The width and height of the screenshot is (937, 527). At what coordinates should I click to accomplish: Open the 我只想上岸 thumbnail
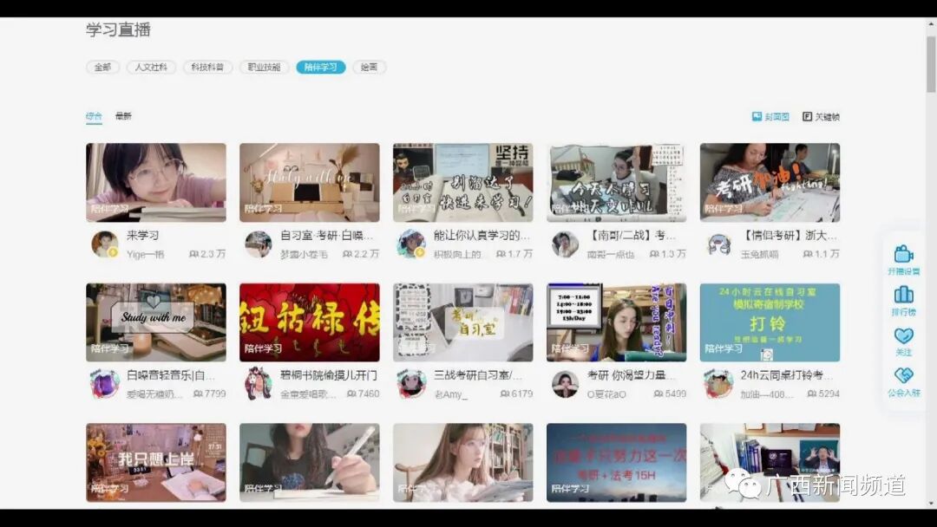coord(156,463)
